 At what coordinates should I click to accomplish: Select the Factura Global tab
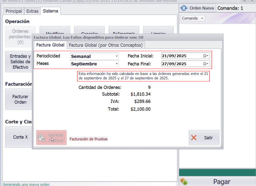[50, 45]
